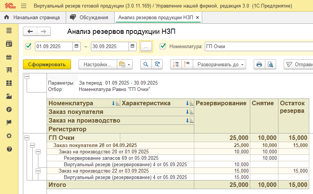Click sort icon in Характеристика header

[x=189, y=103]
